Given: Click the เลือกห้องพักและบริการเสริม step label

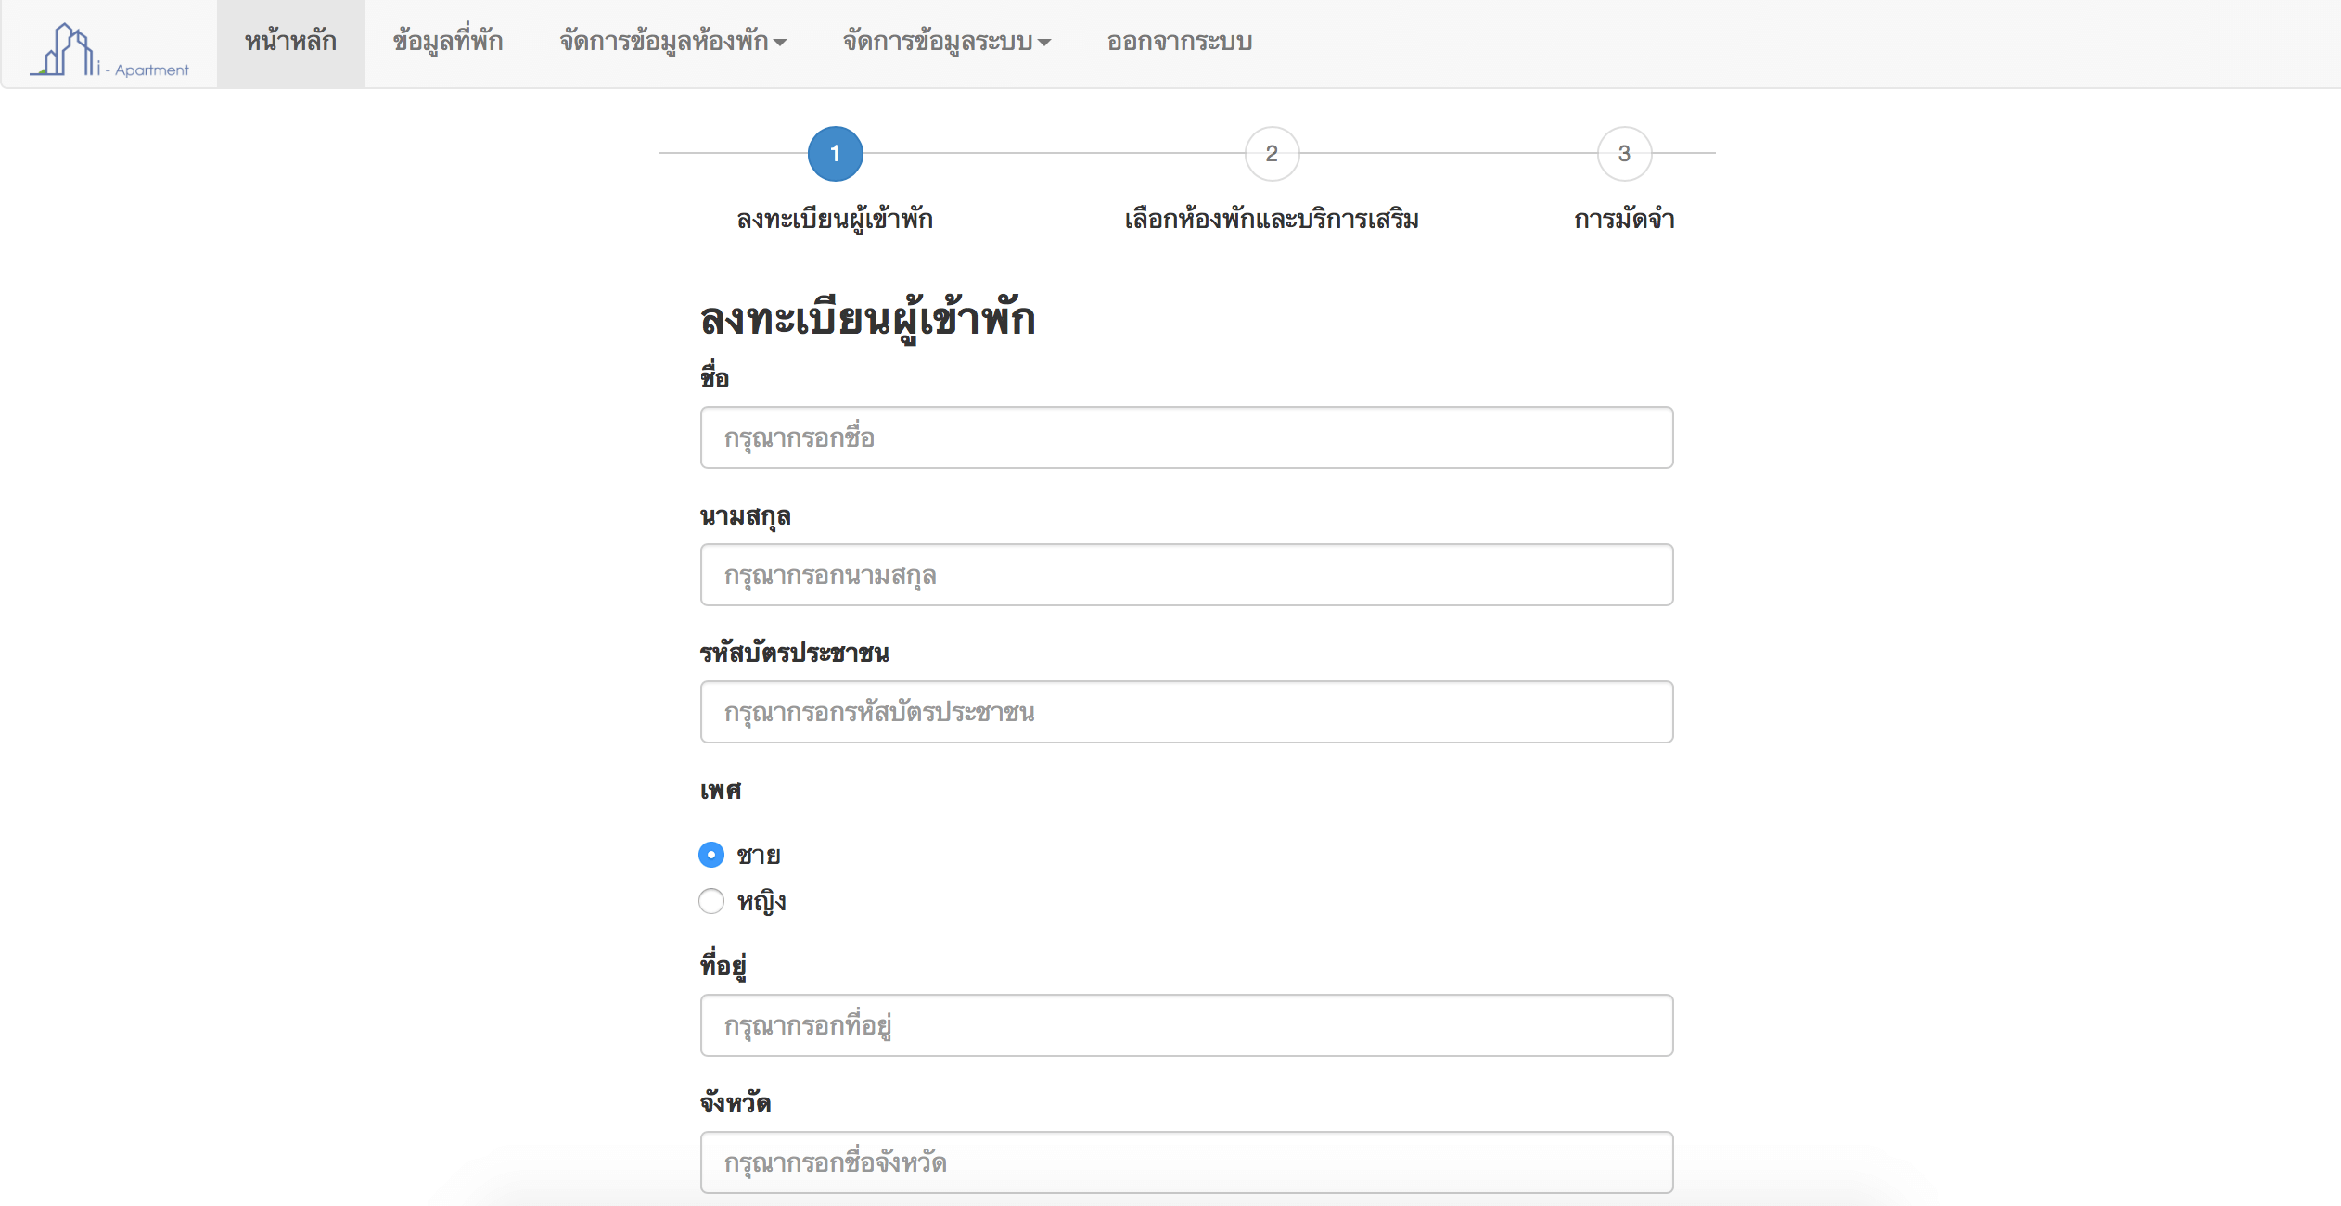Looking at the screenshot, I should pyautogui.click(x=1272, y=220).
